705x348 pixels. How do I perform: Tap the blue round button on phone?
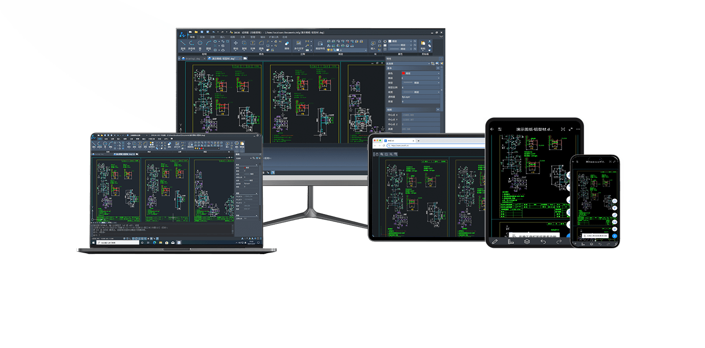click(615, 236)
